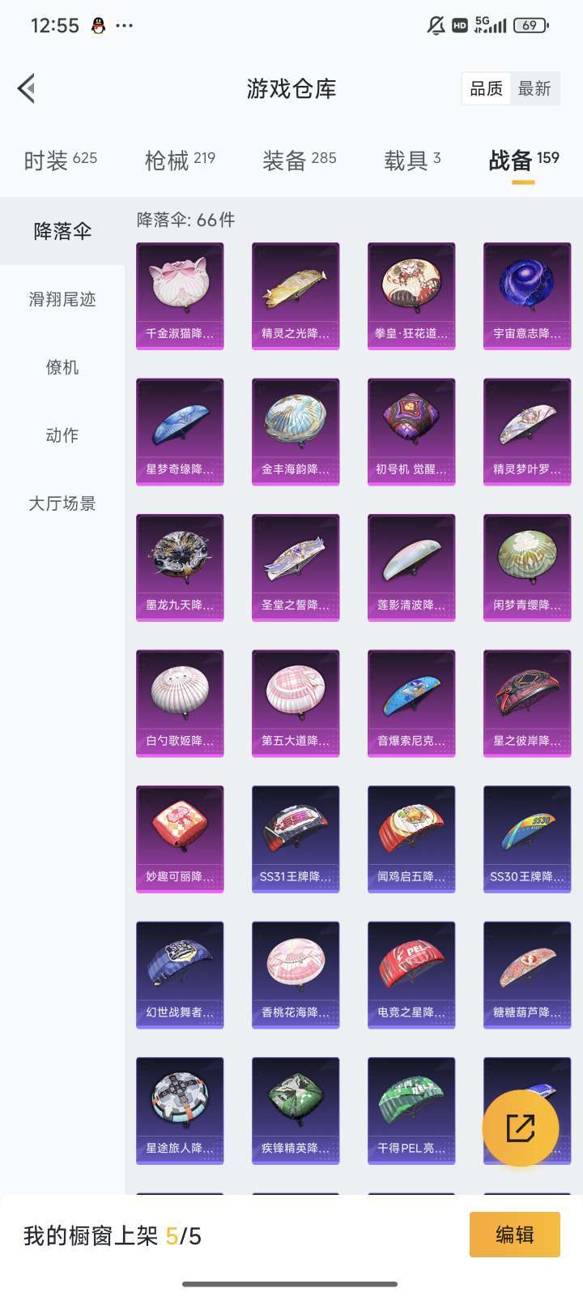Open the 千金淑猫 parachute item
583x1297 pixels.
tap(180, 296)
